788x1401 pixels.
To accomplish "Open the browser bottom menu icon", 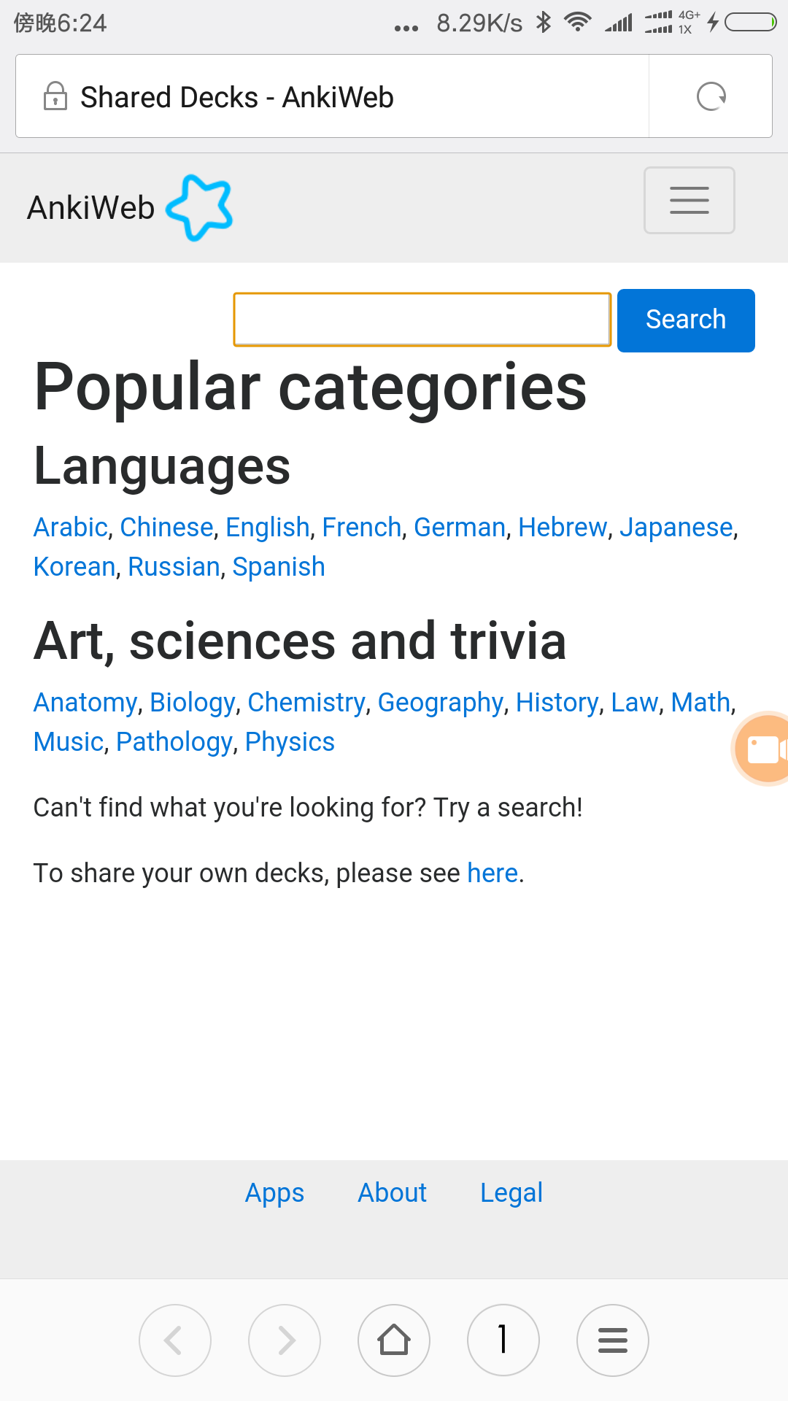I will [613, 1340].
